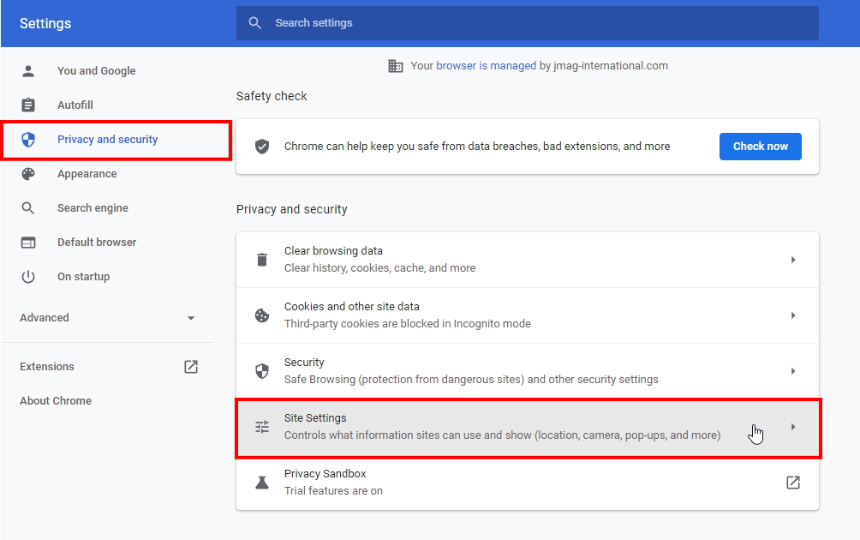Click the On startup power icon
Screen dimensions: 860x540
[x=28, y=277]
